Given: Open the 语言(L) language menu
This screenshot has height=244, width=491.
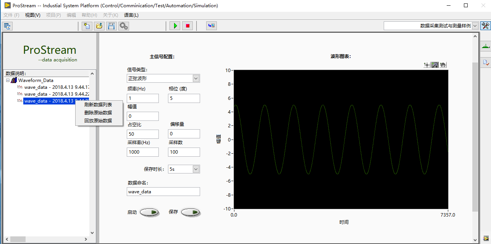Looking at the screenshot, I should 131,15.
